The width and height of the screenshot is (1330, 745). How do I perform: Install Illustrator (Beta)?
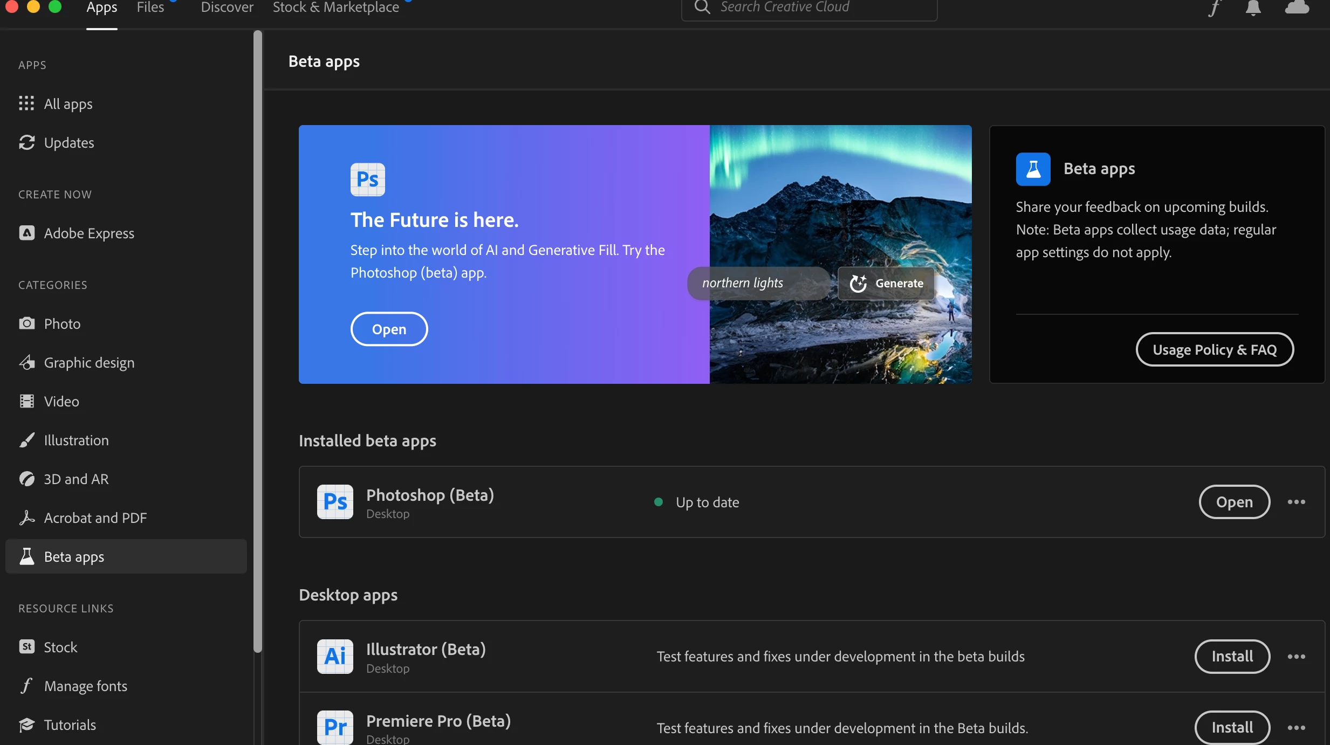point(1232,656)
